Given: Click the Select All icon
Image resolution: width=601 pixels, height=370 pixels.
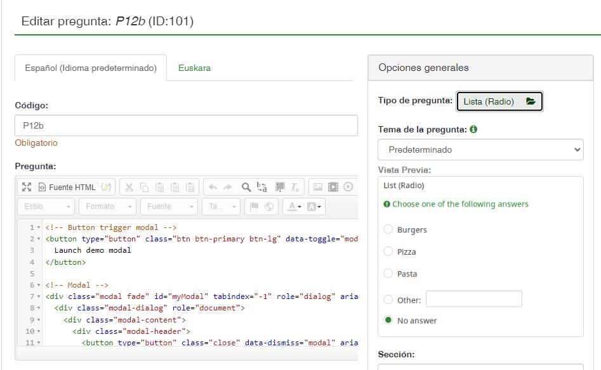Looking at the screenshot, I should [279, 187].
